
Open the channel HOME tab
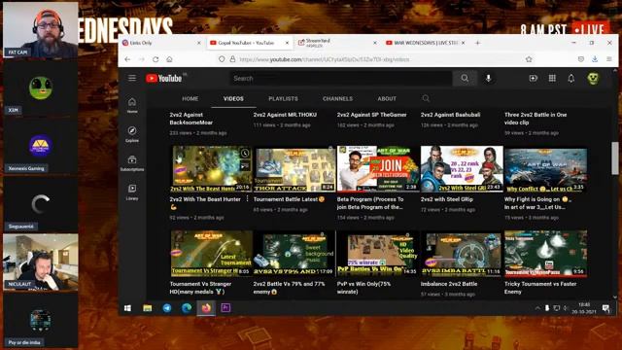(190, 98)
